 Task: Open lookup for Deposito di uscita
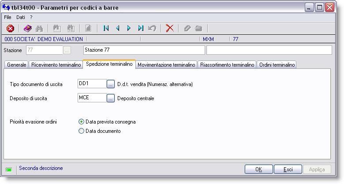coord(111,98)
